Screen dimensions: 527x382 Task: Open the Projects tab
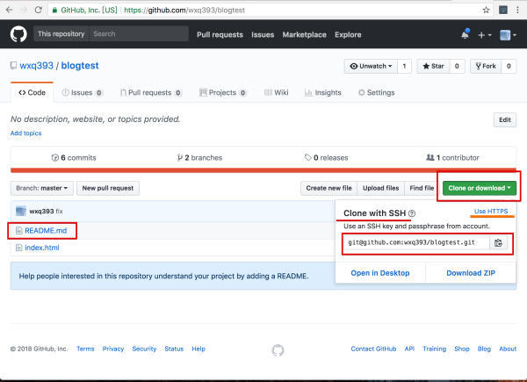223,93
